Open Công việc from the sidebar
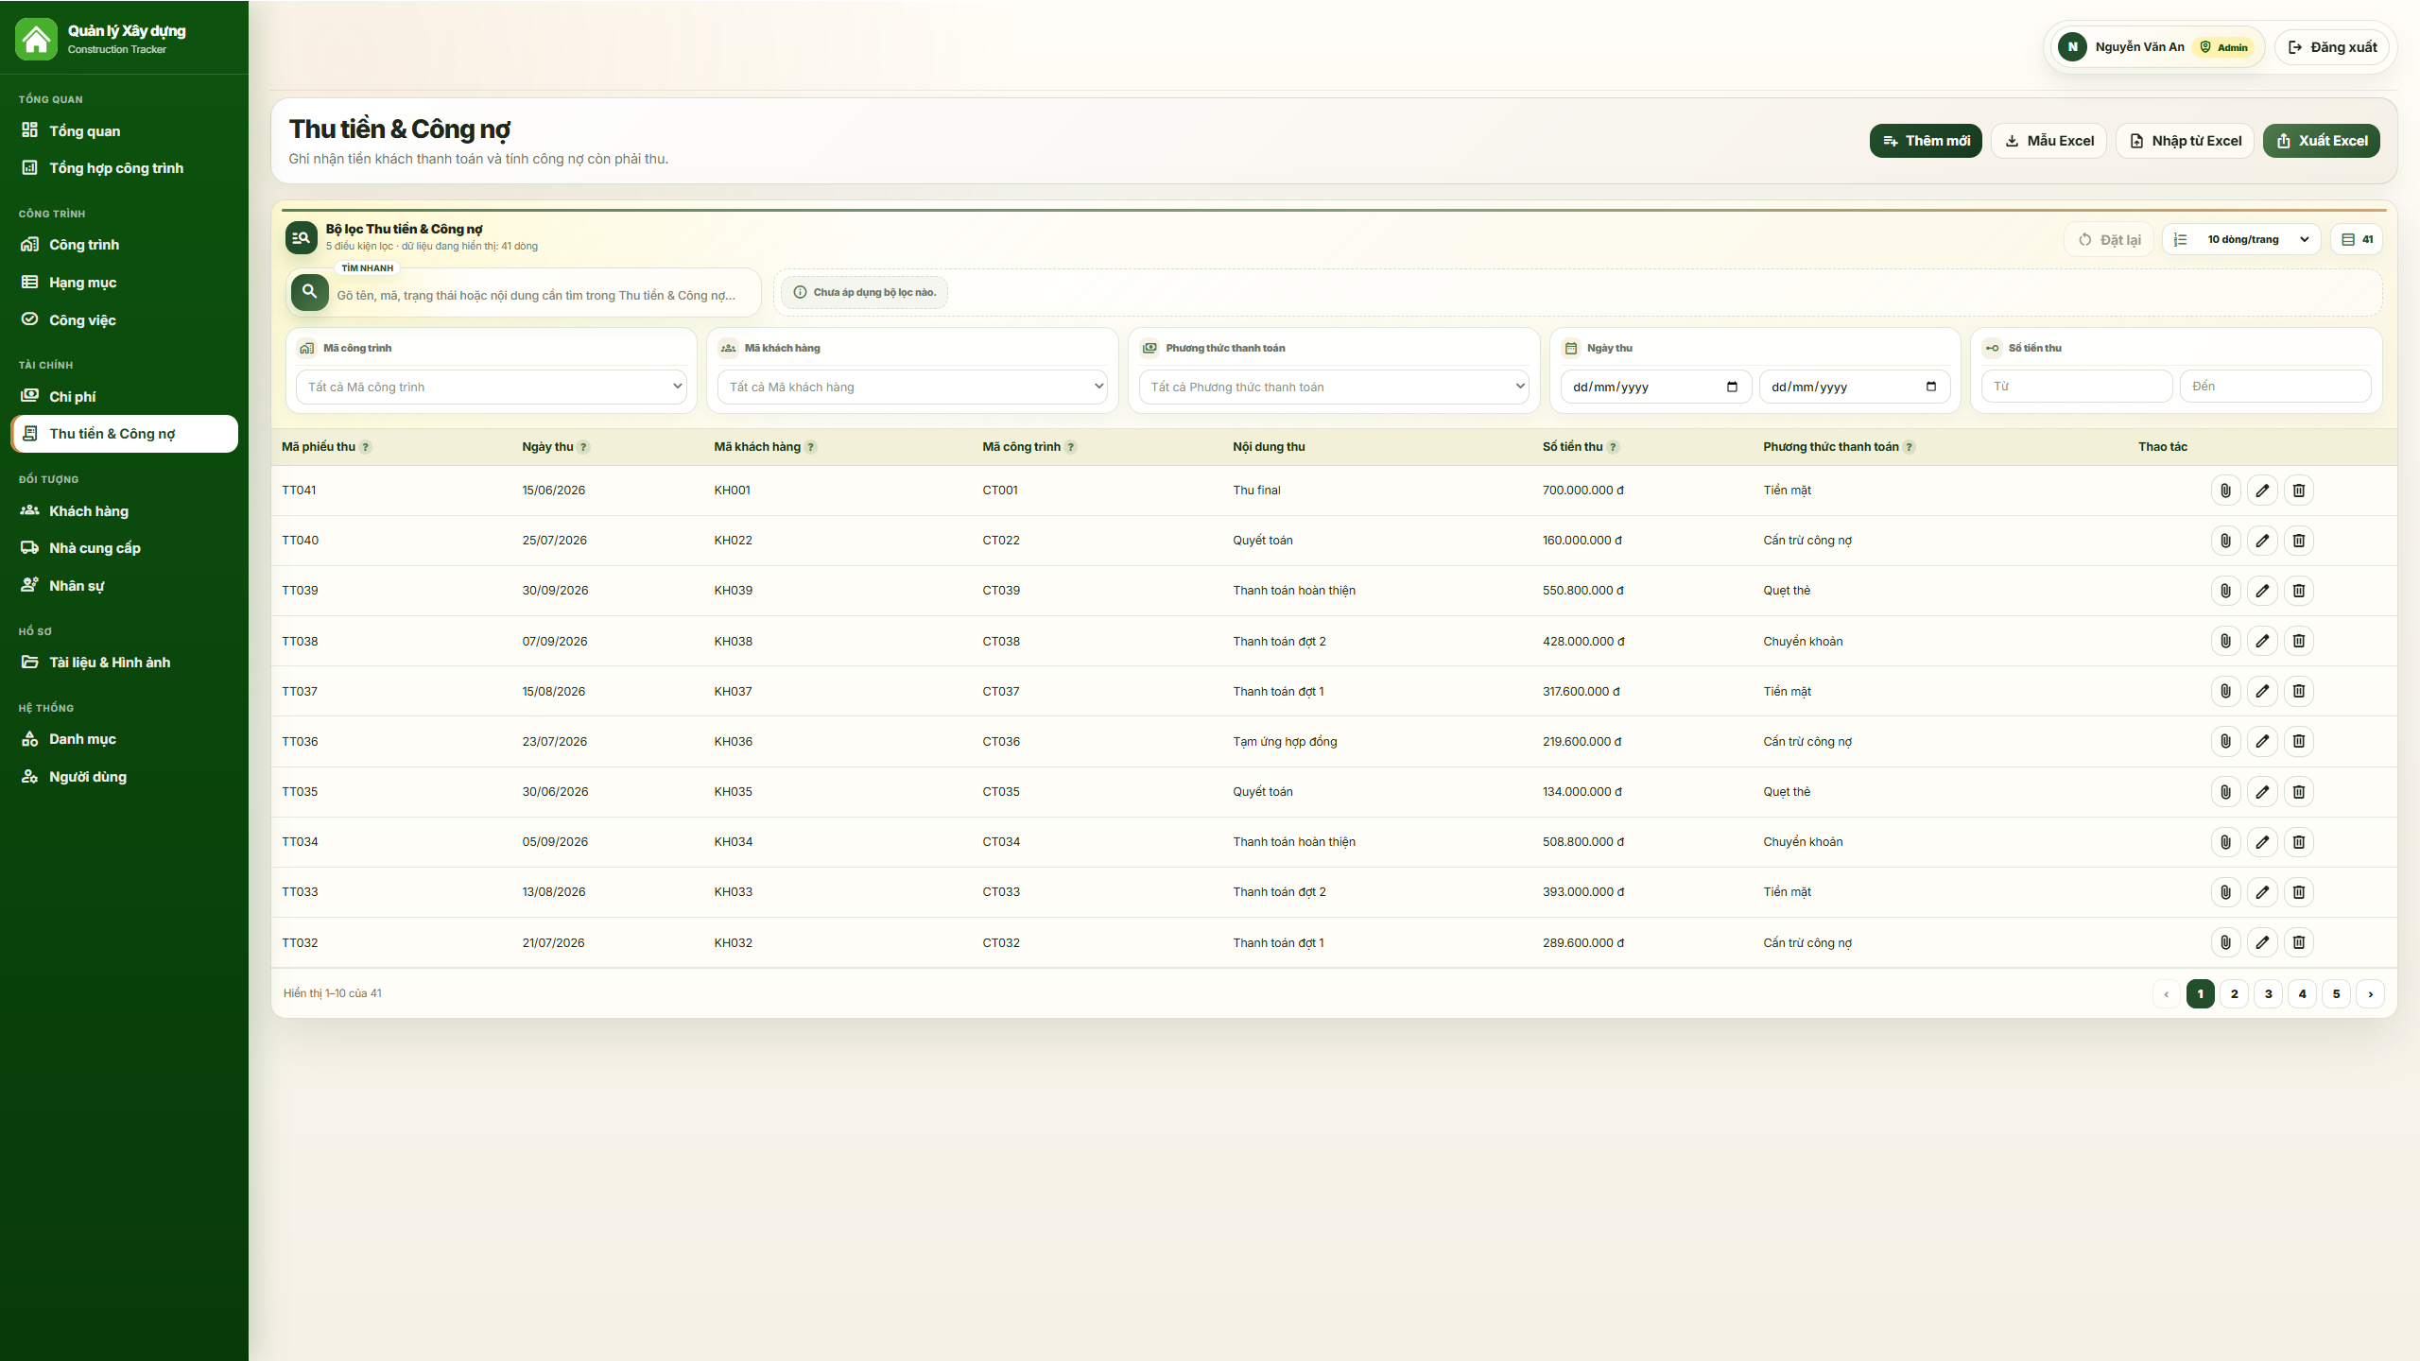This screenshot has height=1361, width=2420. click(124, 320)
